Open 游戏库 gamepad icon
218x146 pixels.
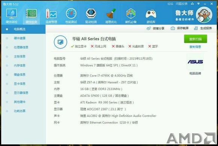point(151,14)
